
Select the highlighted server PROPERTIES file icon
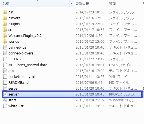pyautogui.click(x=5, y=94)
